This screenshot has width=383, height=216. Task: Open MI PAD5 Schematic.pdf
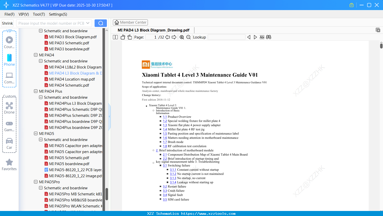[67, 158]
